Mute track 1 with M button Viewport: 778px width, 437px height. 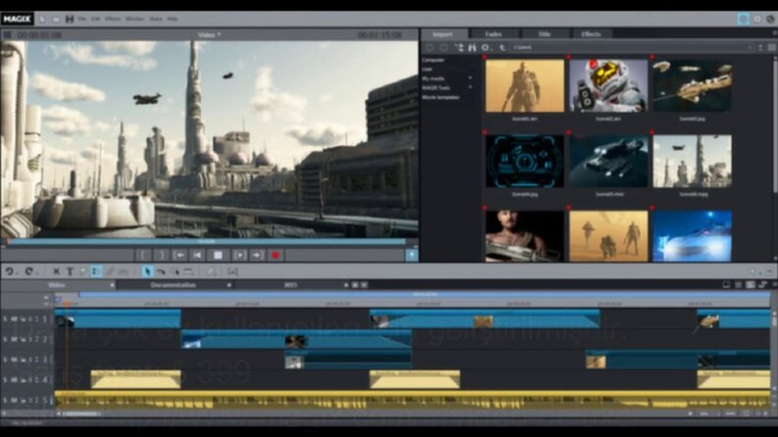(x=14, y=319)
